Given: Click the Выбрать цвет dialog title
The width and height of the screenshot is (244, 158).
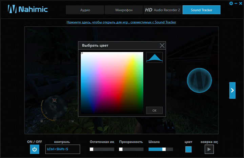Looking at the screenshot, I should point(95,46).
